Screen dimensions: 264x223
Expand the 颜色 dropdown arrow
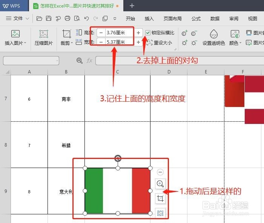240,43
